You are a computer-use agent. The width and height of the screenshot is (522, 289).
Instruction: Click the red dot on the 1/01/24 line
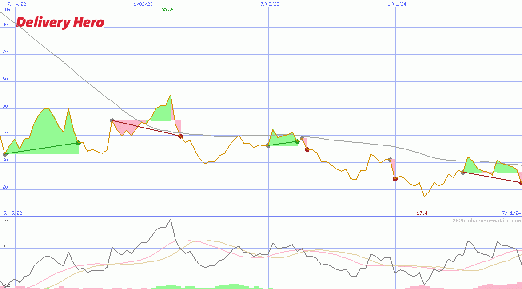395,179
